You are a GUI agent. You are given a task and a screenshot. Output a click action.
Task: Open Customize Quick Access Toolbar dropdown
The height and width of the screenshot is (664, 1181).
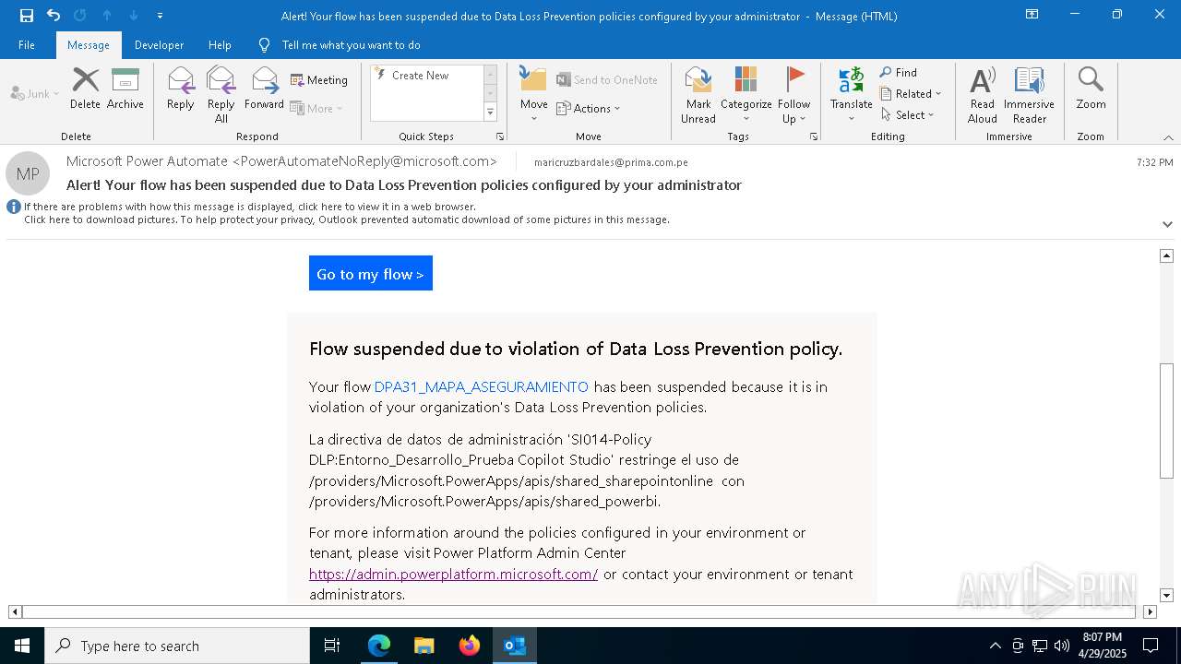coord(161,15)
